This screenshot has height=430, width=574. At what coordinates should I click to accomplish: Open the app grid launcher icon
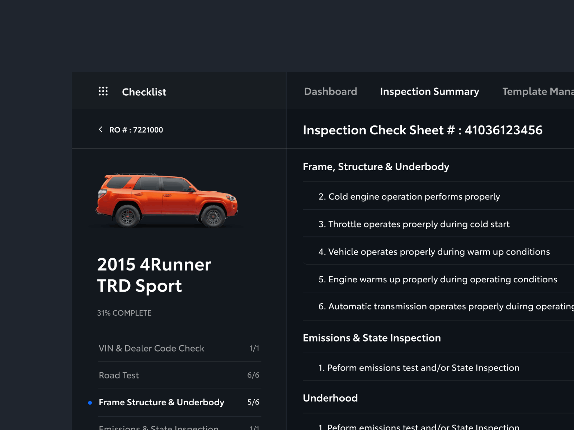point(103,91)
